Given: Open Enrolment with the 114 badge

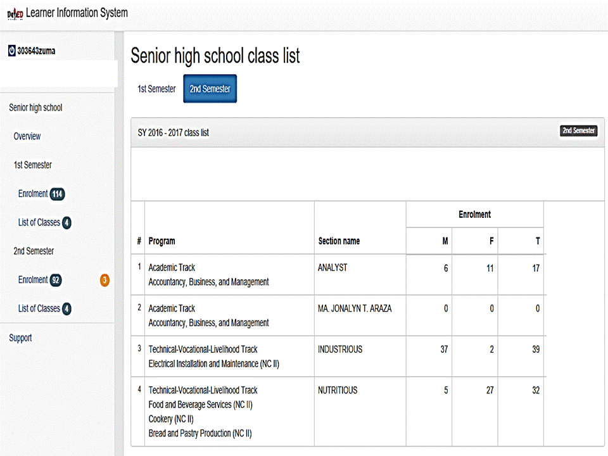Looking at the screenshot, I should 33,194.
